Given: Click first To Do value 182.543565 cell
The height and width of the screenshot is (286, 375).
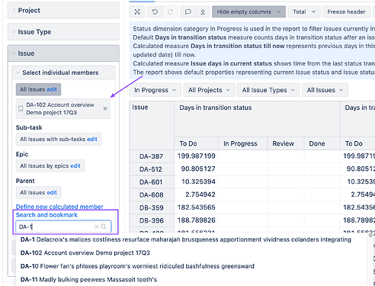Looking at the screenshot, I should click(196, 207).
